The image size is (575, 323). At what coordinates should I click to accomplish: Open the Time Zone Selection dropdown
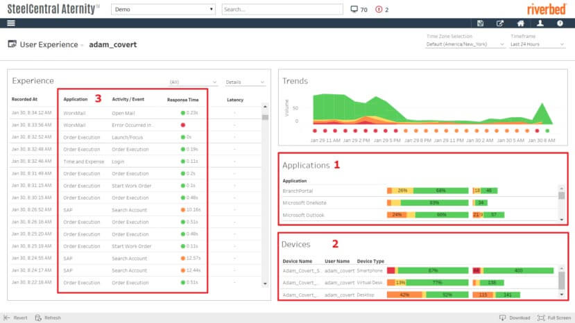click(465, 44)
